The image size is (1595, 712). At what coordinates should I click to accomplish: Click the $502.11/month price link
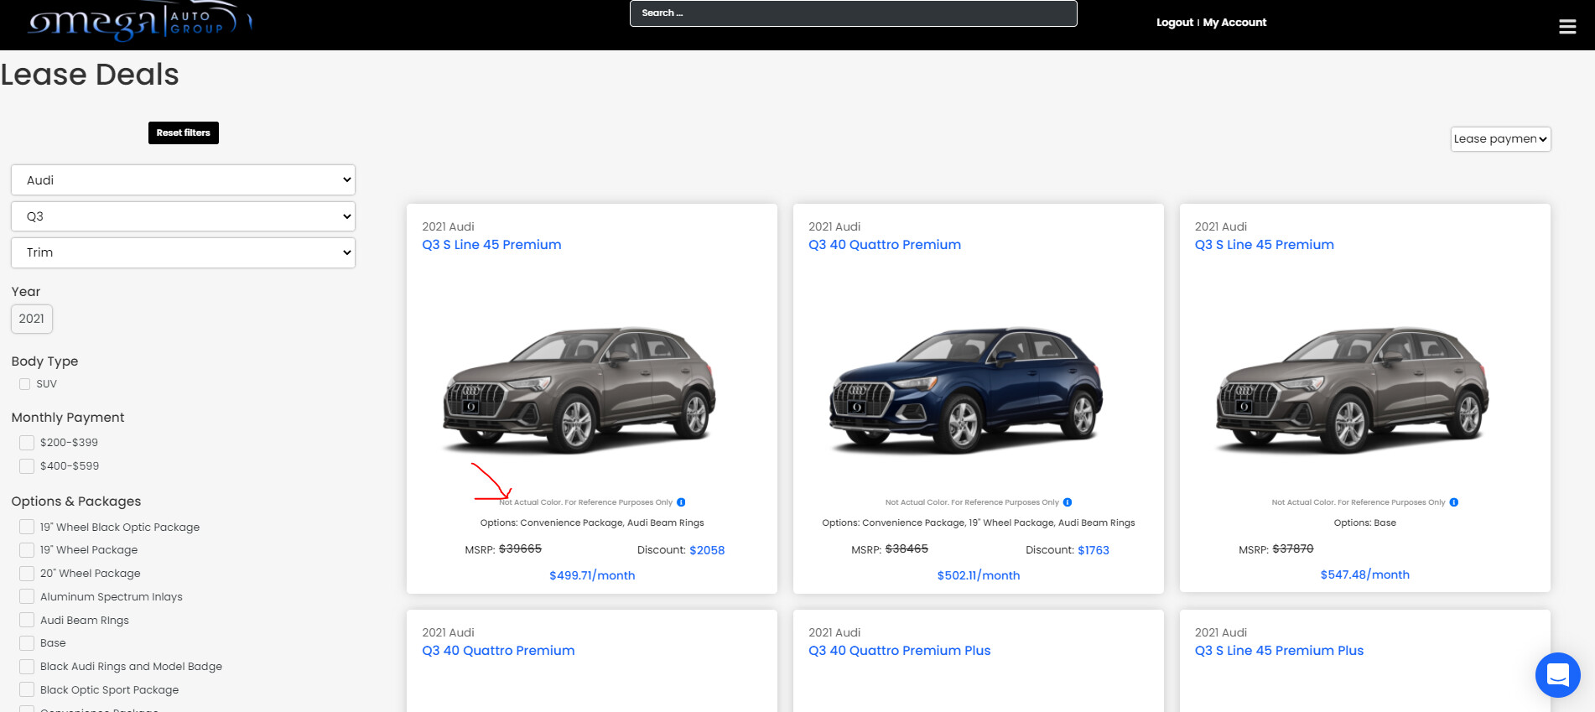click(x=979, y=575)
